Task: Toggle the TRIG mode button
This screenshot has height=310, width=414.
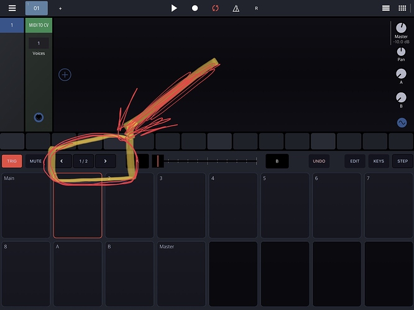Action: [11, 161]
